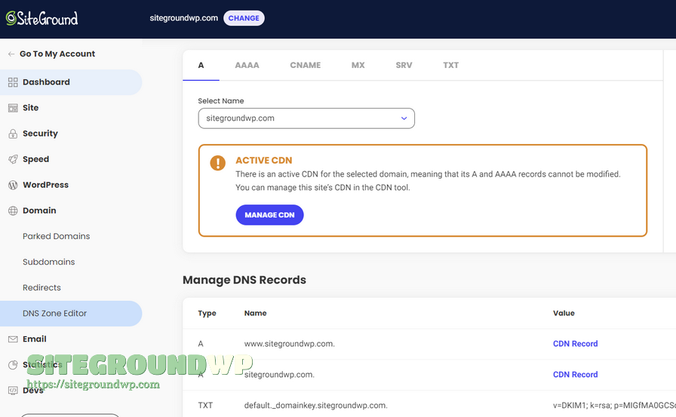Click the ACTIVE CDN notice title
676x417 pixels.
[264, 161]
